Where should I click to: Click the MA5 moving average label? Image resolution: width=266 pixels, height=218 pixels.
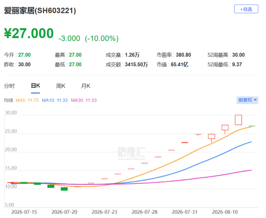(27, 100)
